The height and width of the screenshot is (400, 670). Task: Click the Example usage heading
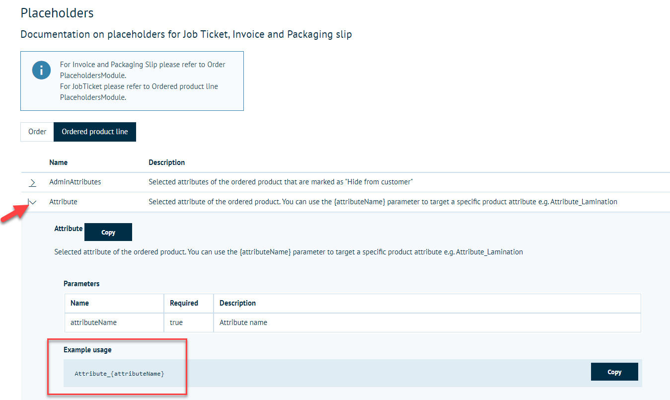pos(87,350)
